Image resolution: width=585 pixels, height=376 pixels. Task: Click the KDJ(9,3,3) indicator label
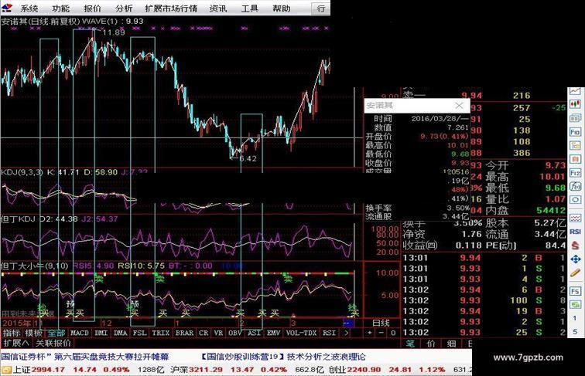tap(22, 172)
